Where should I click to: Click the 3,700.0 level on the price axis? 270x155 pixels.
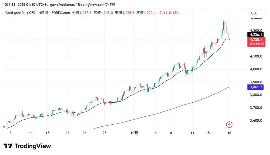click(256, 108)
